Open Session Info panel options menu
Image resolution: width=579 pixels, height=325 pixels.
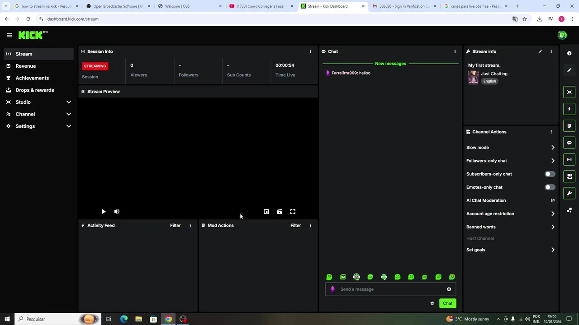click(310, 51)
